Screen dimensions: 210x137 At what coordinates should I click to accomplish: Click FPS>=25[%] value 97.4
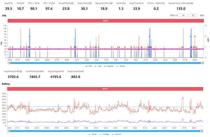point(49,9)
